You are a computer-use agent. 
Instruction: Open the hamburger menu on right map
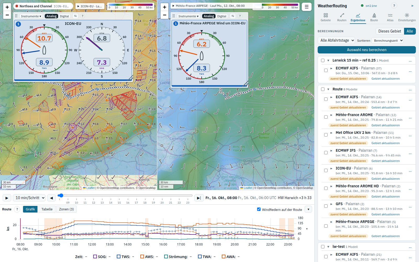pyautogui.click(x=307, y=7)
